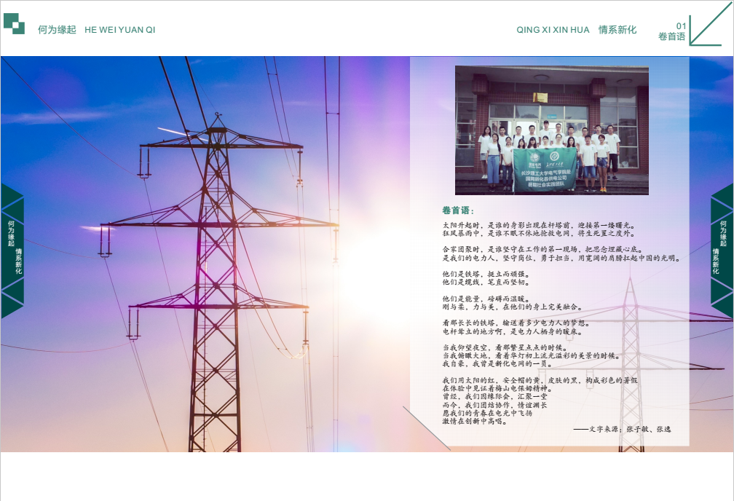The height and width of the screenshot is (501, 734).
Task: Click the credit line "文字来源:张子敏、张逸"
Action: pyautogui.click(x=622, y=429)
